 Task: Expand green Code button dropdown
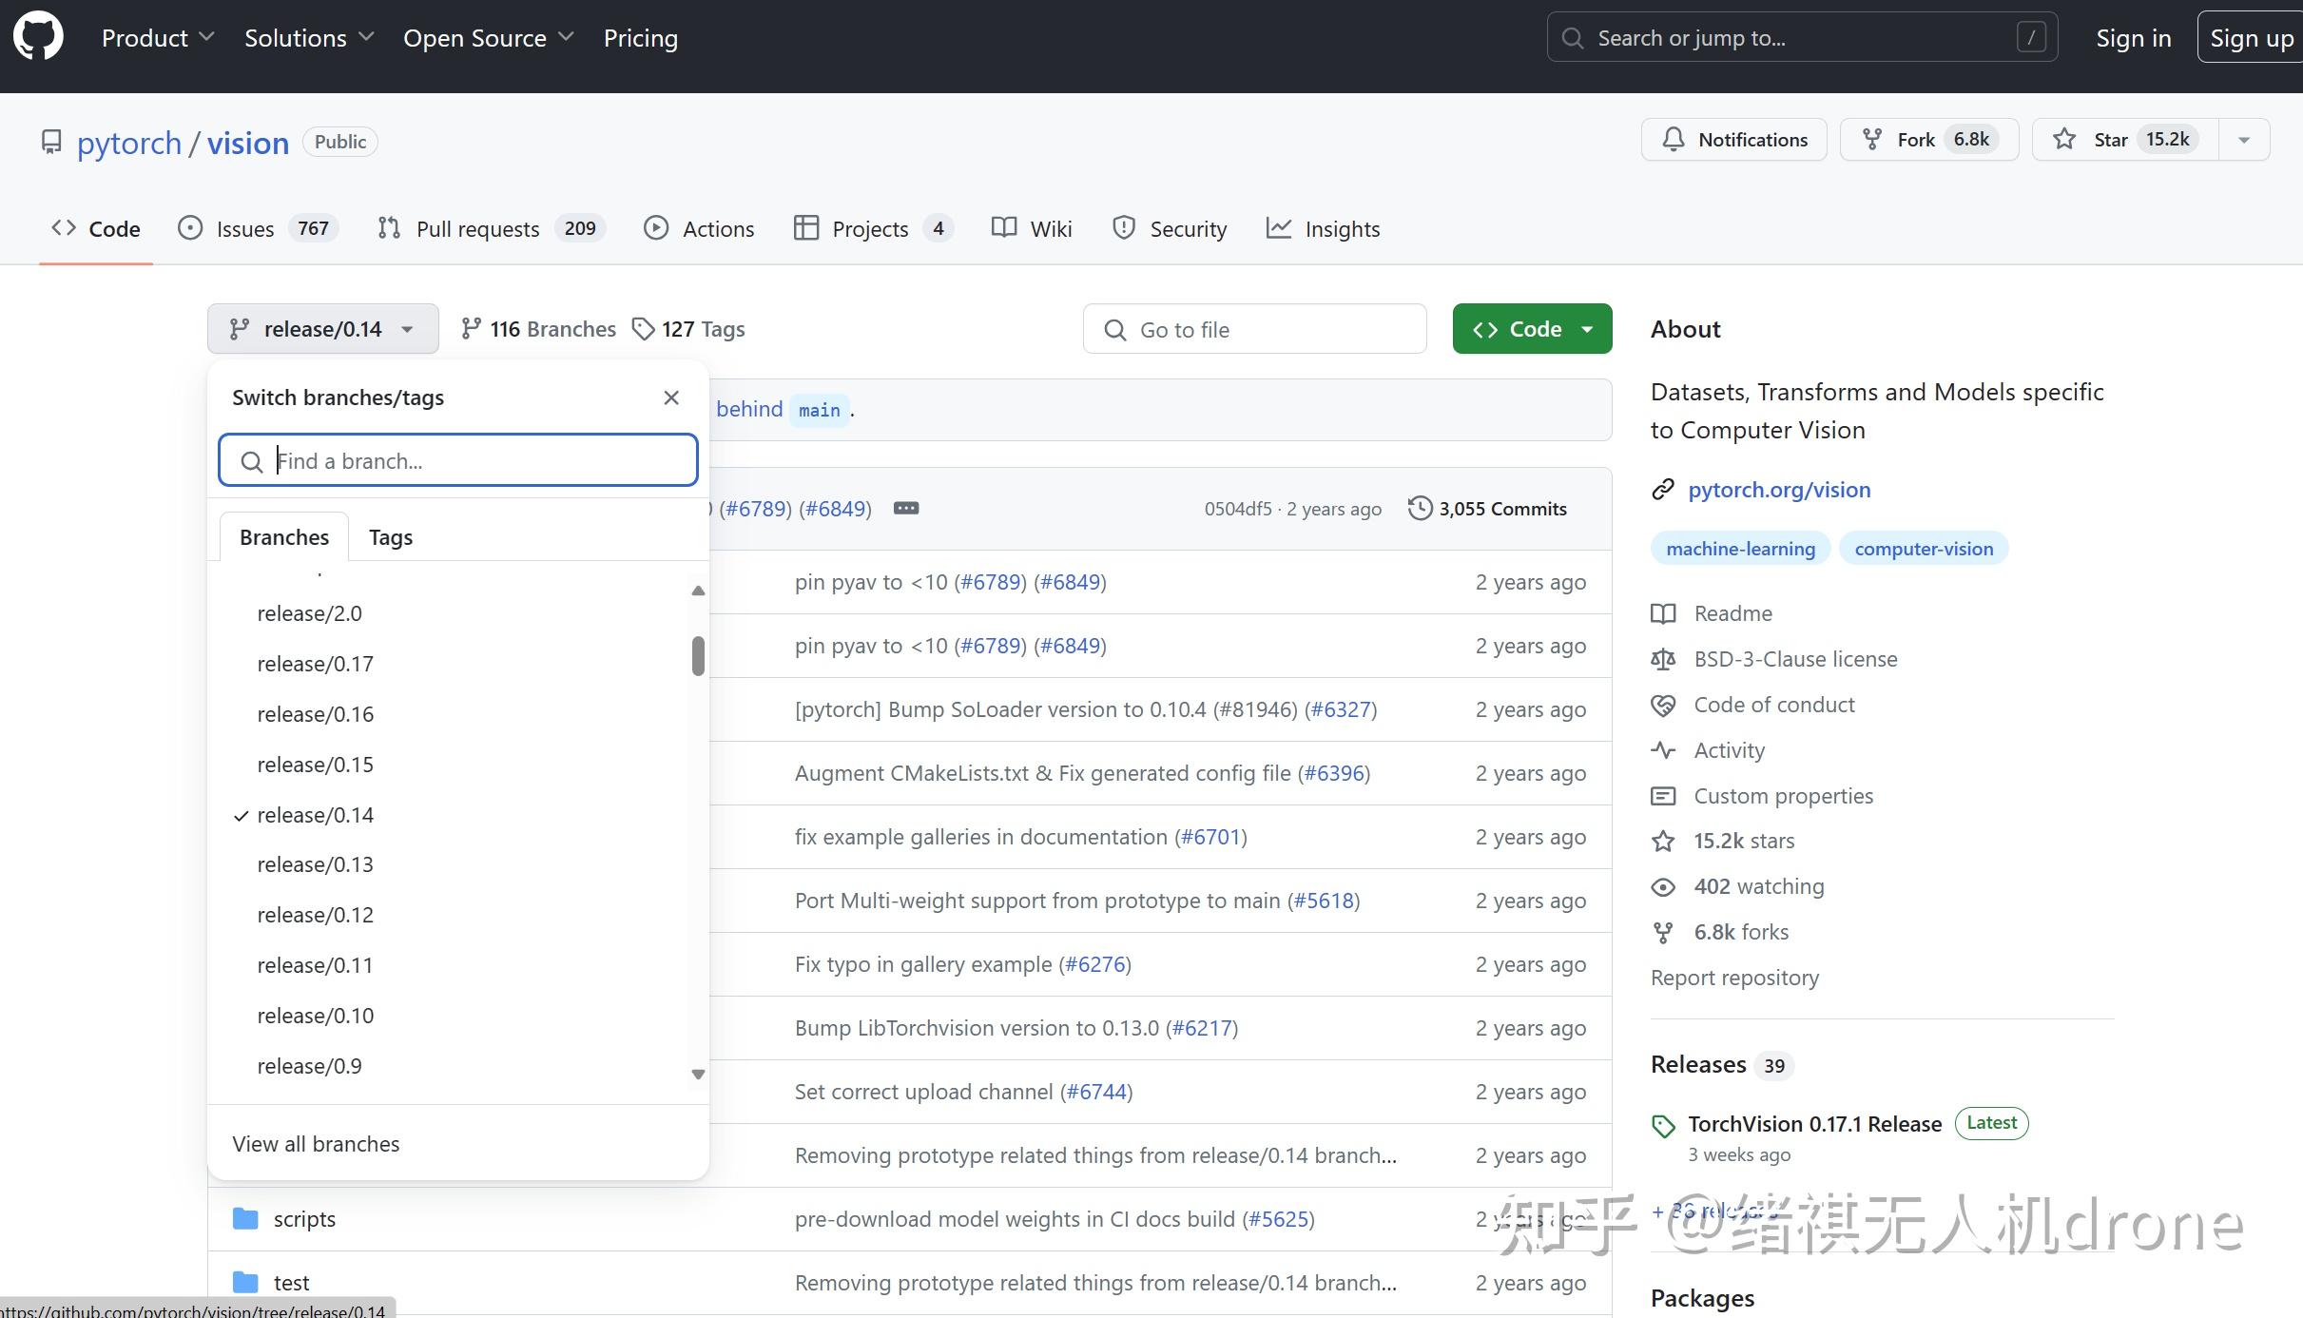(x=1587, y=329)
